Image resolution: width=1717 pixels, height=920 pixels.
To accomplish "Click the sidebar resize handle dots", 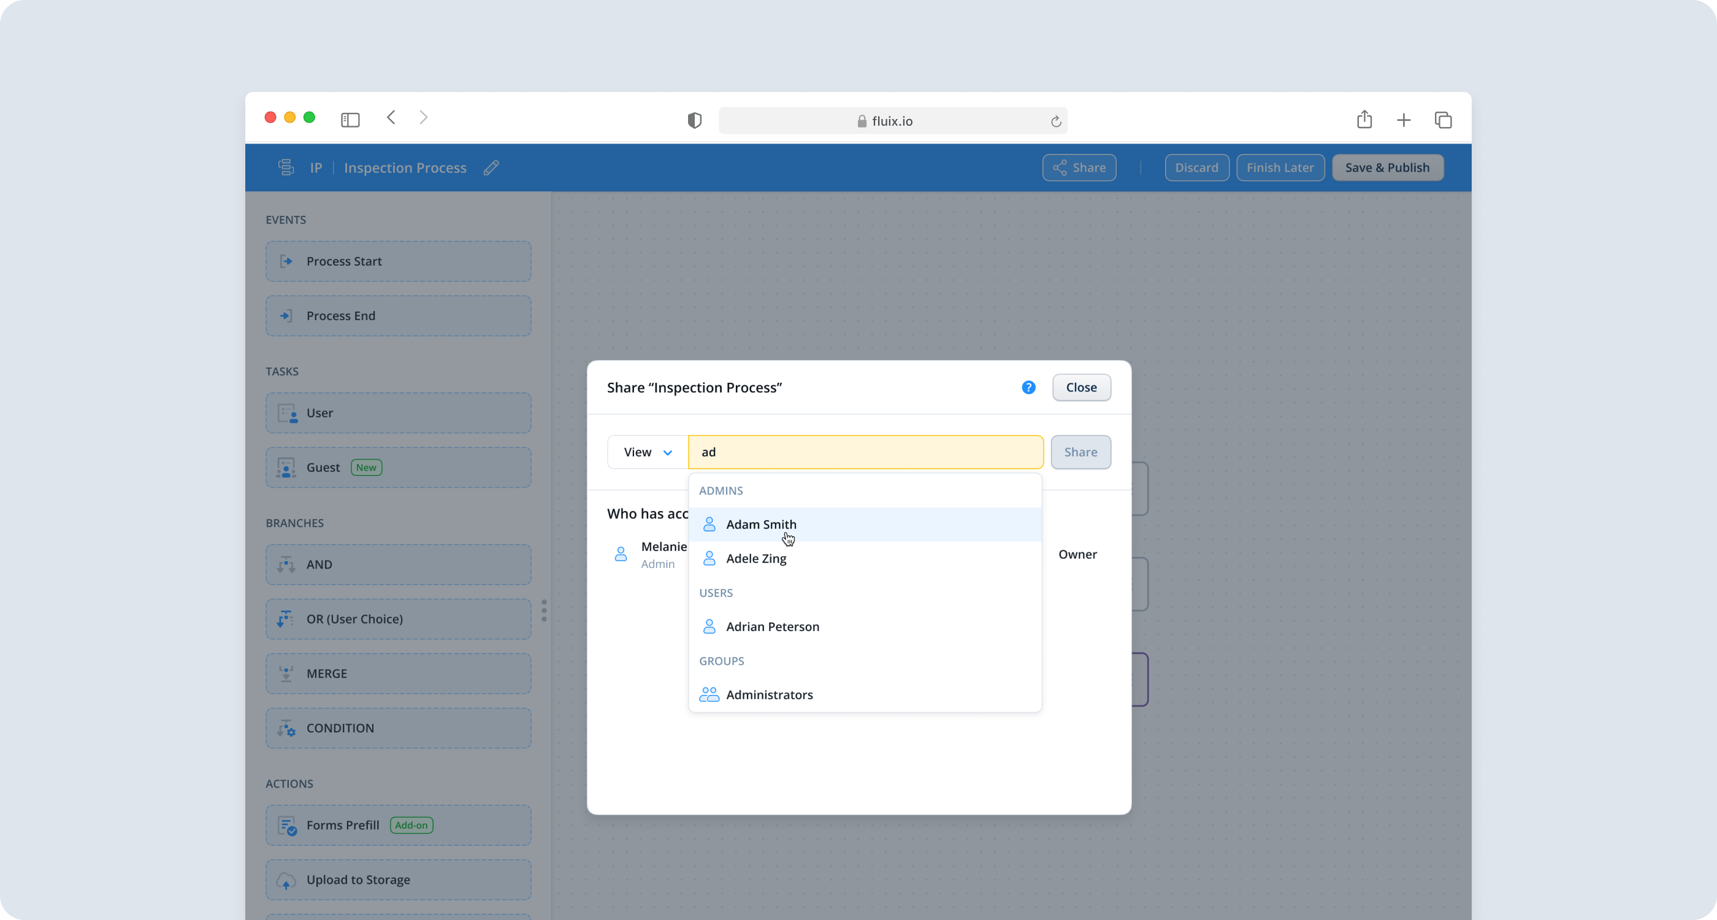I will coord(544,610).
